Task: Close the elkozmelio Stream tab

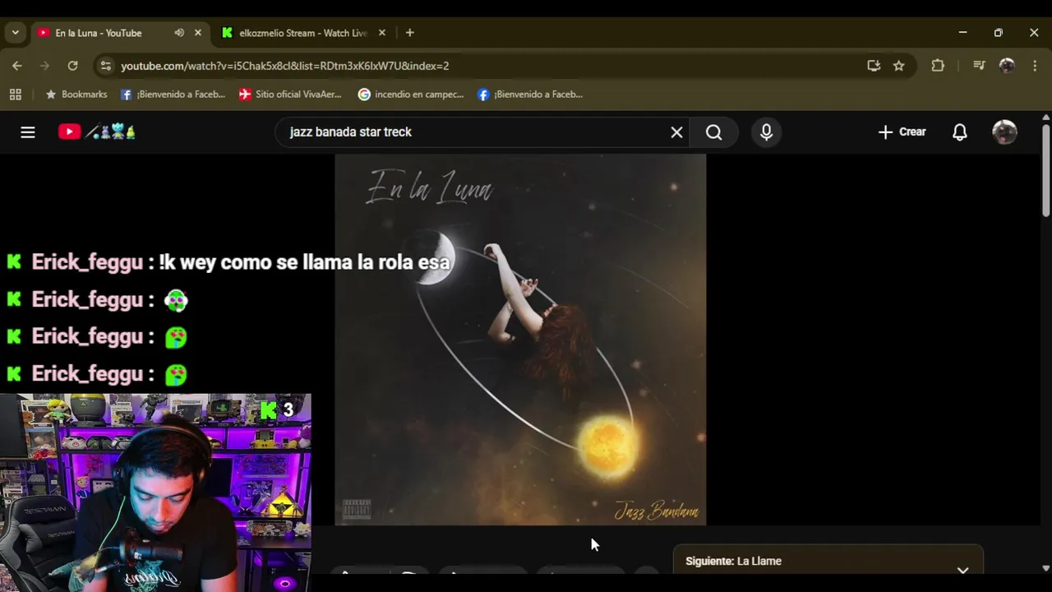Action: pos(382,33)
